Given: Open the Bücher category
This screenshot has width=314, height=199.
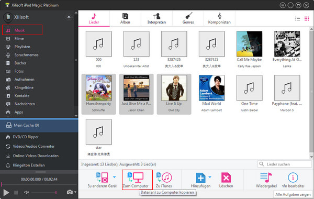Looking at the screenshot, I should point(20,63).
